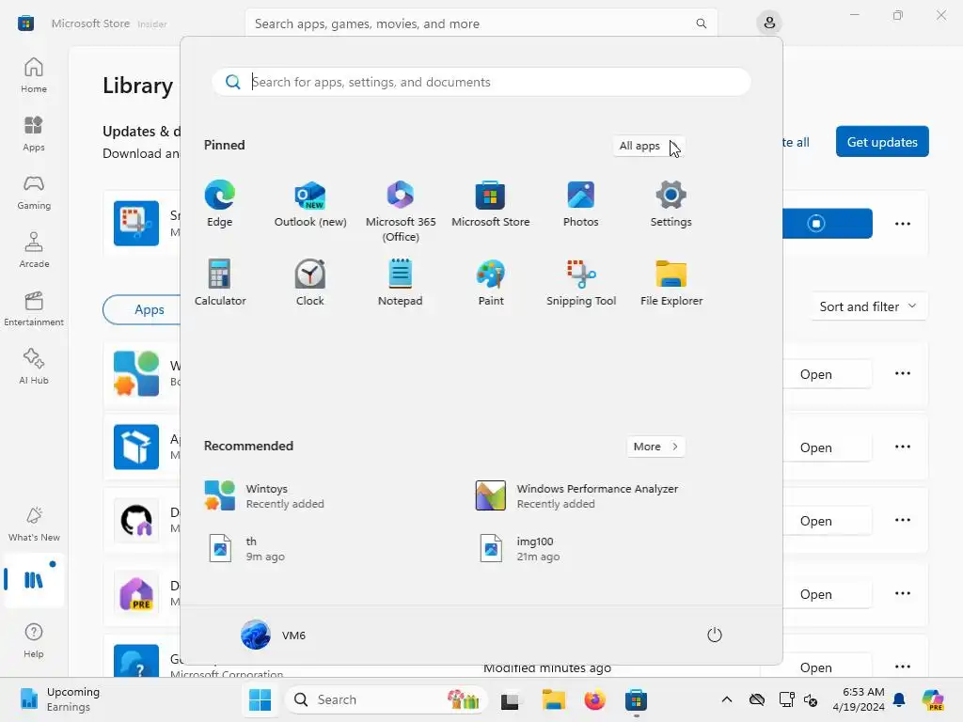This screenshot has height=722, width=963.
Task: Open Gaming section in Store sidebar
Action: (34, 192)
